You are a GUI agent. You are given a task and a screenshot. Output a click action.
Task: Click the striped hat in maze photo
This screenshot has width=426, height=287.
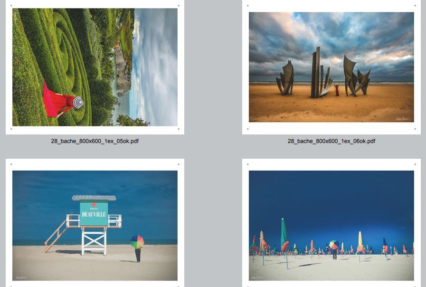(x=78, y=102)
